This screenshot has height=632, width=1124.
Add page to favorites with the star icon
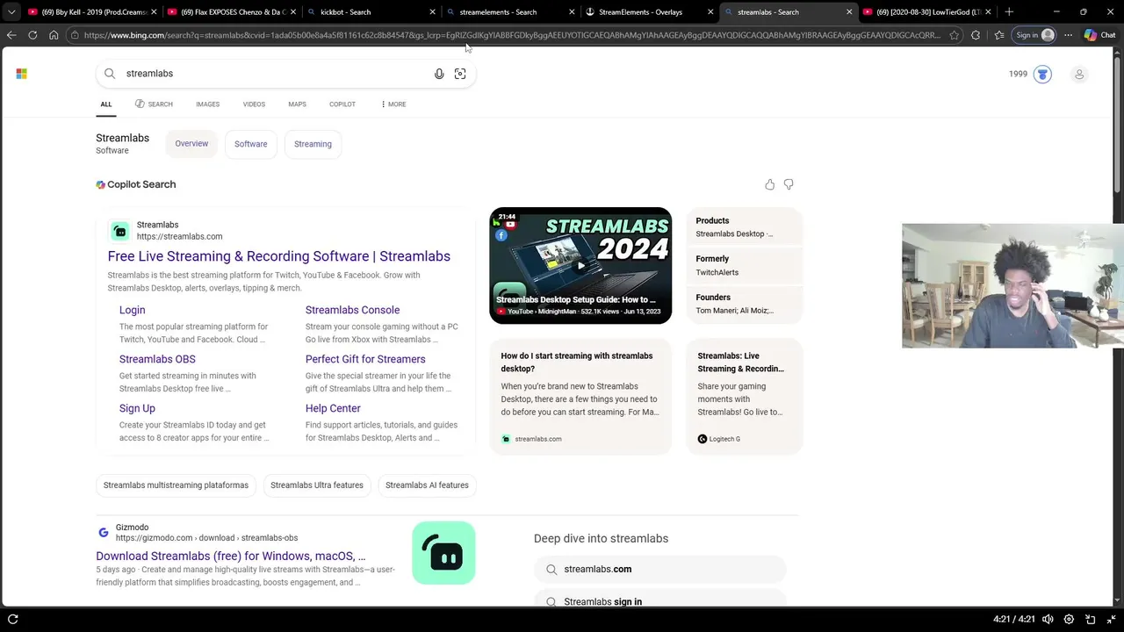[955, 35]
